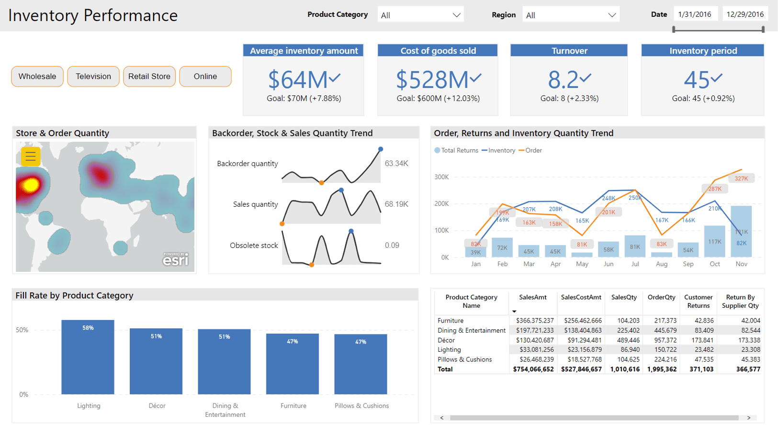Click the checkmark beside the $64M inventory amount
This screenshot has height=436, width=778.
tap(335, 78)
